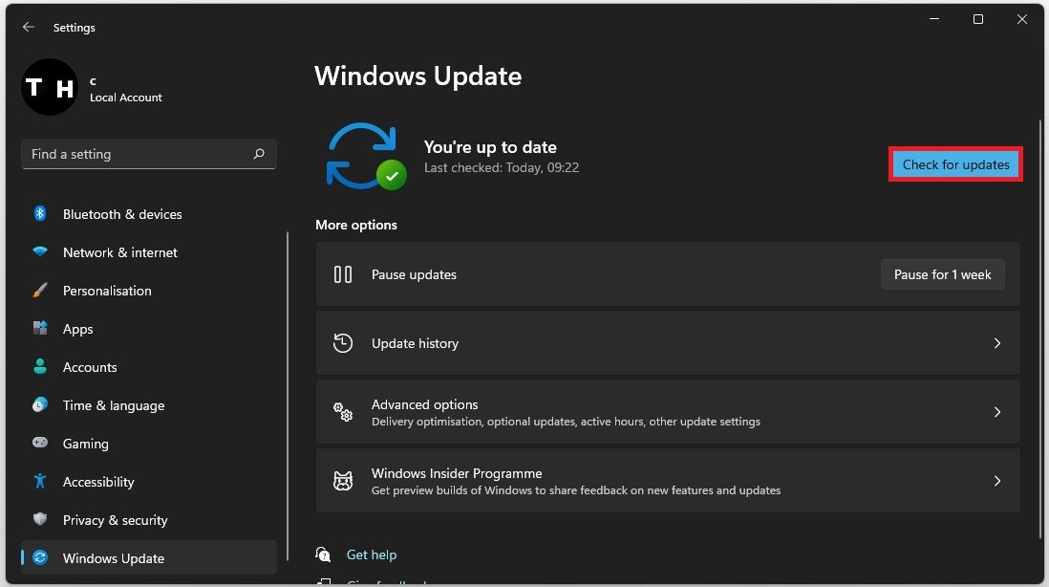The height and width of the screenshot is (587, 1049).
Task: Click the Gaming controller icon
Action: tap(40, 444)
